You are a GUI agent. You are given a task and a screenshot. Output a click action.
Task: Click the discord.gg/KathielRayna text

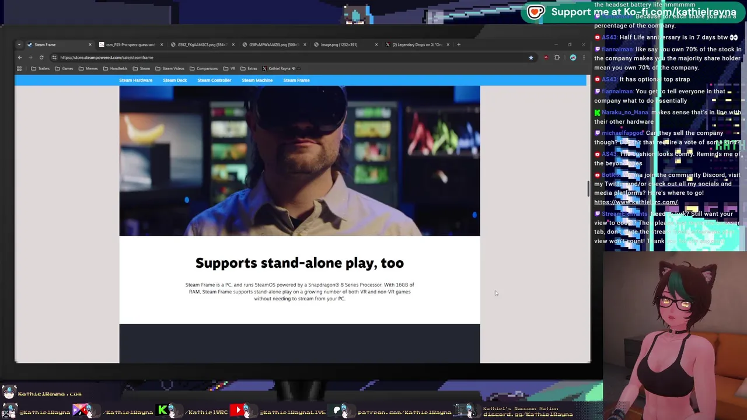click(528, 415)
